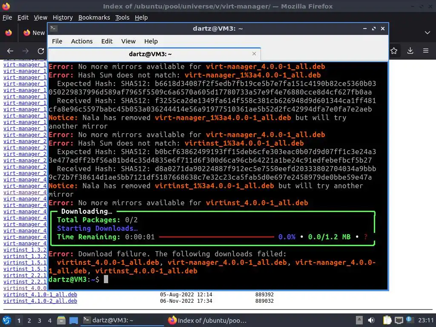Maximize the terminal window
The image size is (436, 327).
click(x=374, y=29)
